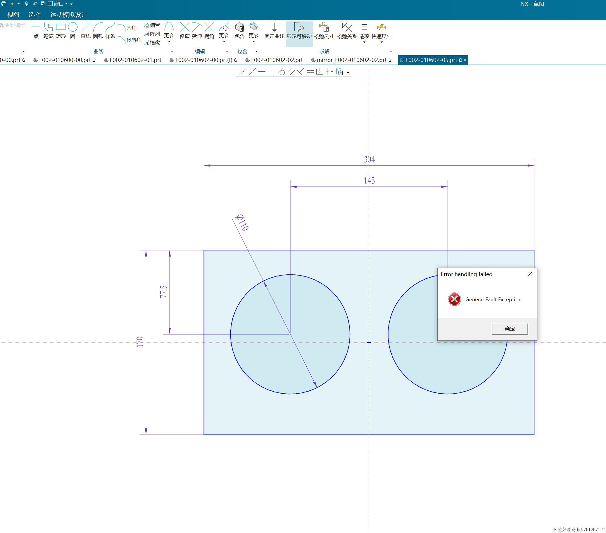Select the 点 (Point) tool
Screen dimensions: 606x533
(36, 31)
